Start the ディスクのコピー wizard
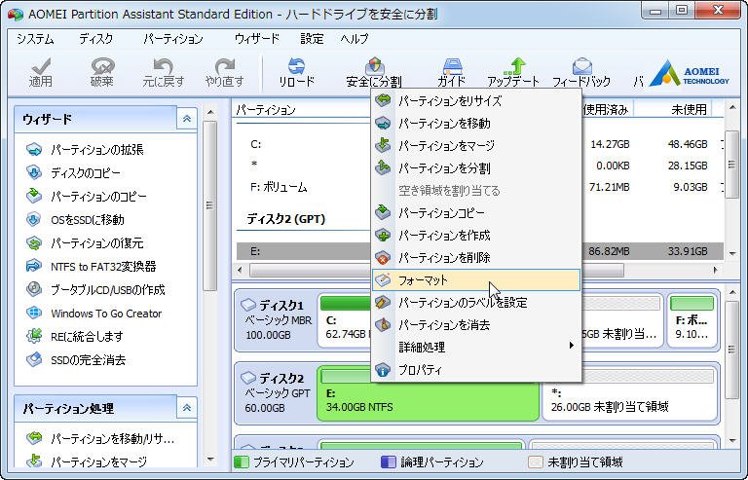 click(73, 173)
